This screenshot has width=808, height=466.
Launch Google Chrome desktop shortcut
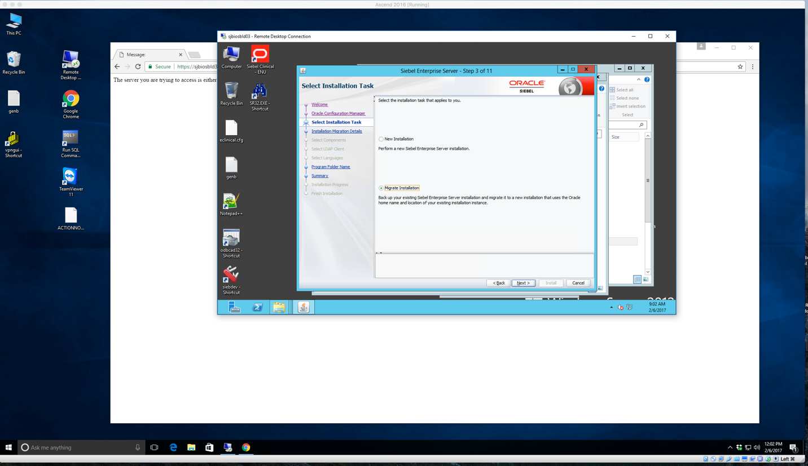pyautogui.click(x=71, y=104)
